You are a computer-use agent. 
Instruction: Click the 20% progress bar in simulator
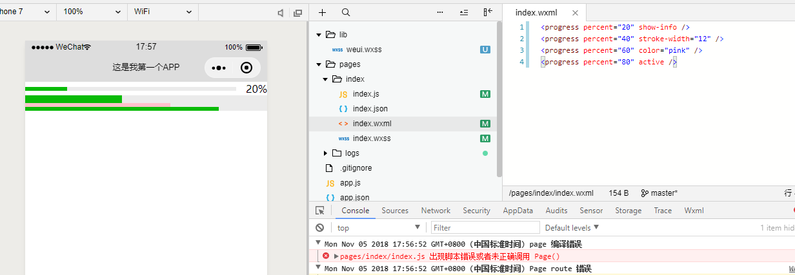[130, 89]
